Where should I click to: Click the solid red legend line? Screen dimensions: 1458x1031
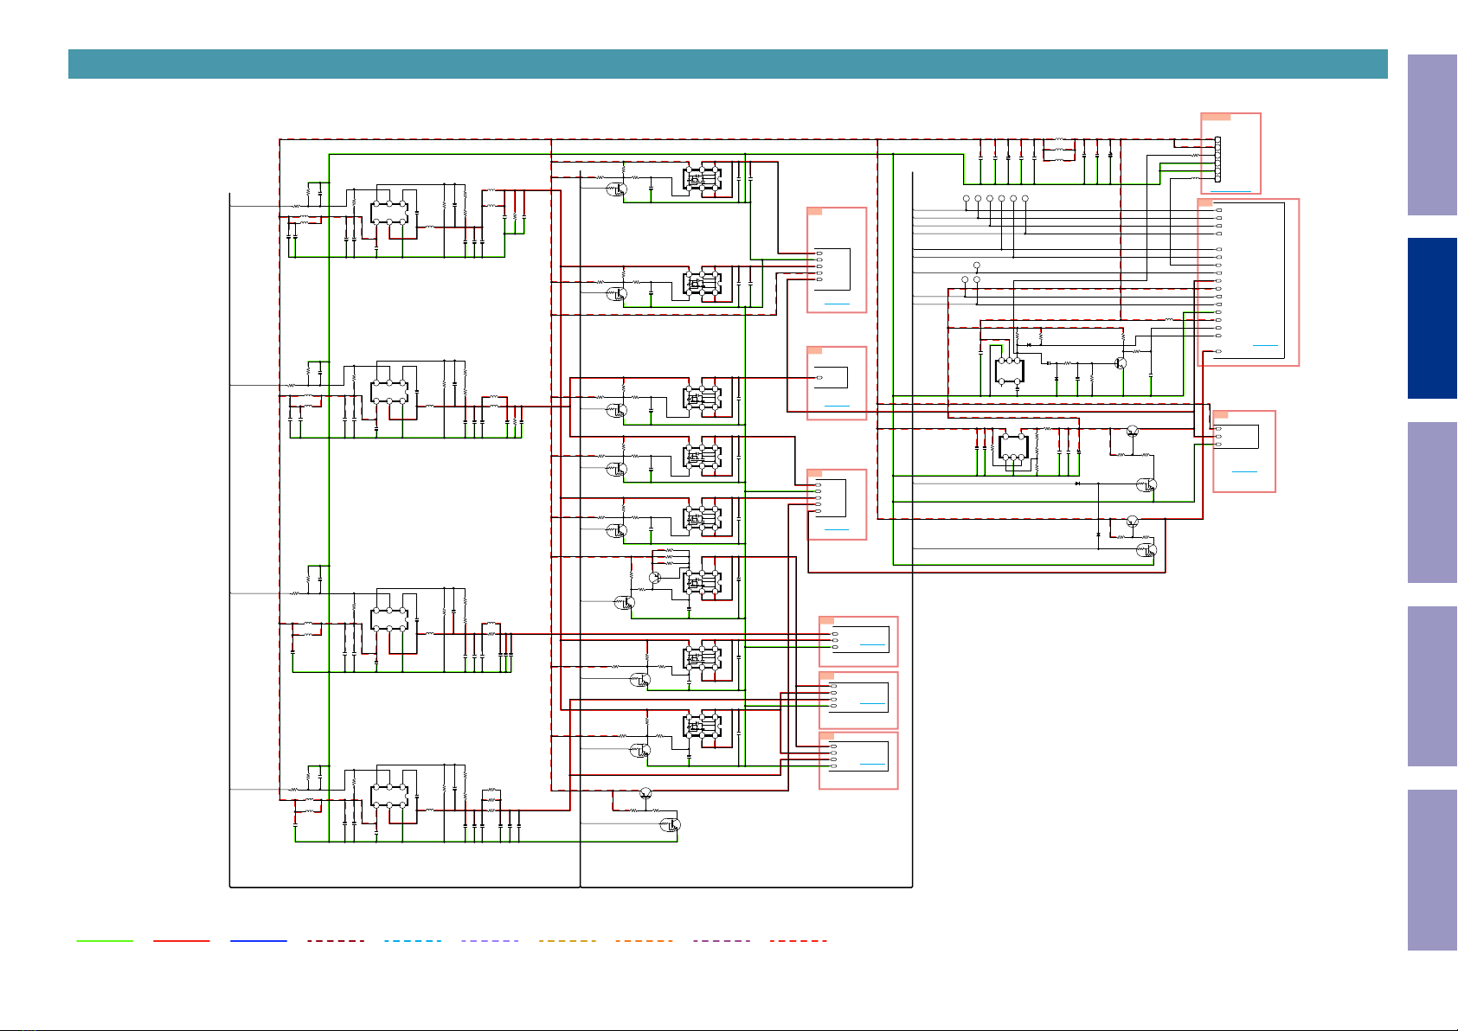point(182,940)
